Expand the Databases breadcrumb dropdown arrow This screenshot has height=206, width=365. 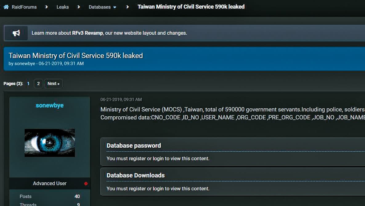pyautogui.click(x=115, y=7)
